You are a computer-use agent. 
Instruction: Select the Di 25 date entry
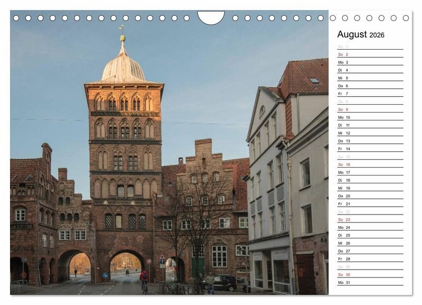[369, 235]
